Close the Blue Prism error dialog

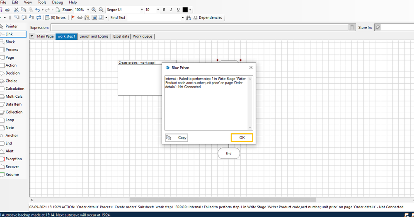[x=251, y=68]
